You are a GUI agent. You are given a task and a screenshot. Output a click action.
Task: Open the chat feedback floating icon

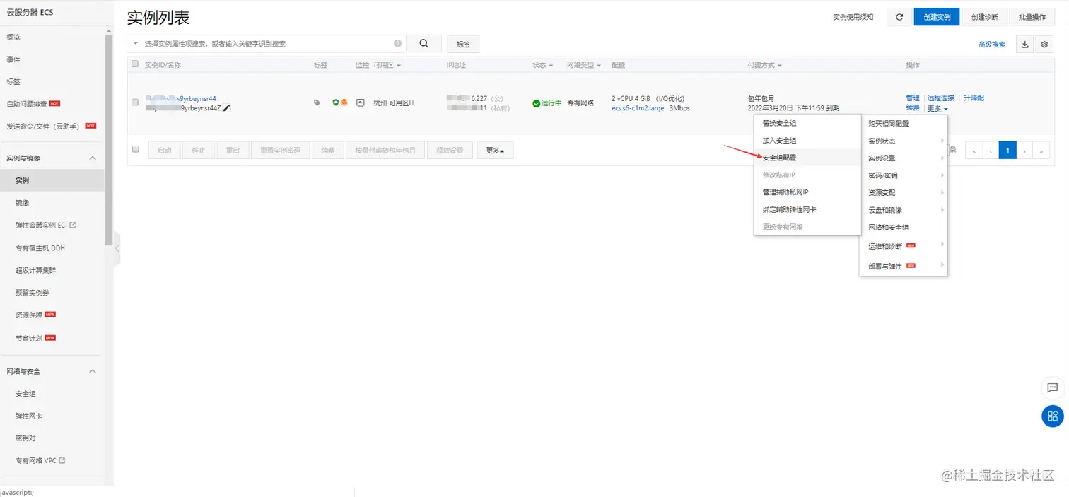pyautogui.click(x=1053, y=387)
